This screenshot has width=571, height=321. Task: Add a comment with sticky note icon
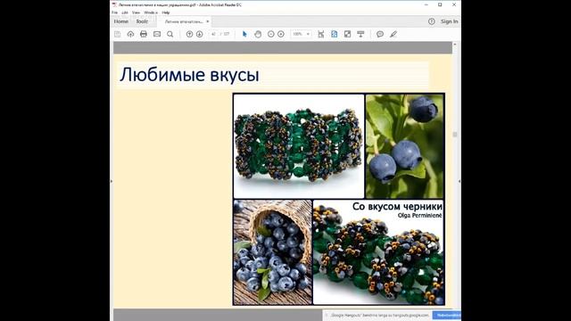pyautogui.click(x=380, y=34)
